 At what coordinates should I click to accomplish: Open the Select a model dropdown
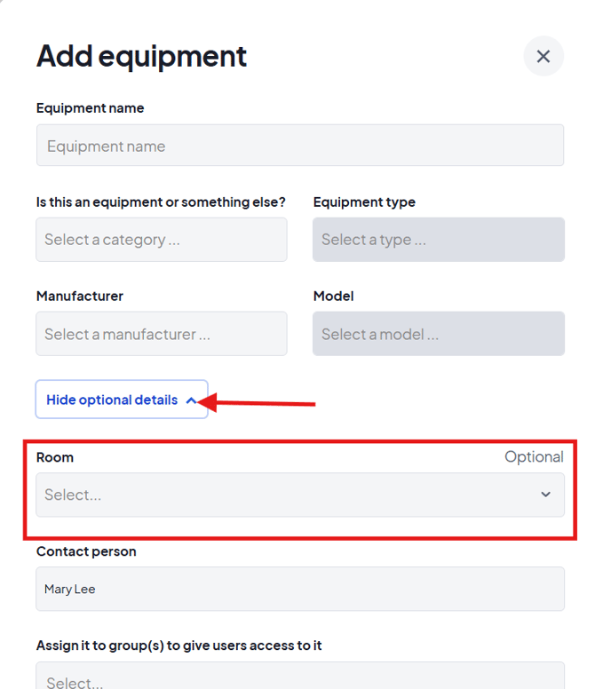tap(438, 334)
